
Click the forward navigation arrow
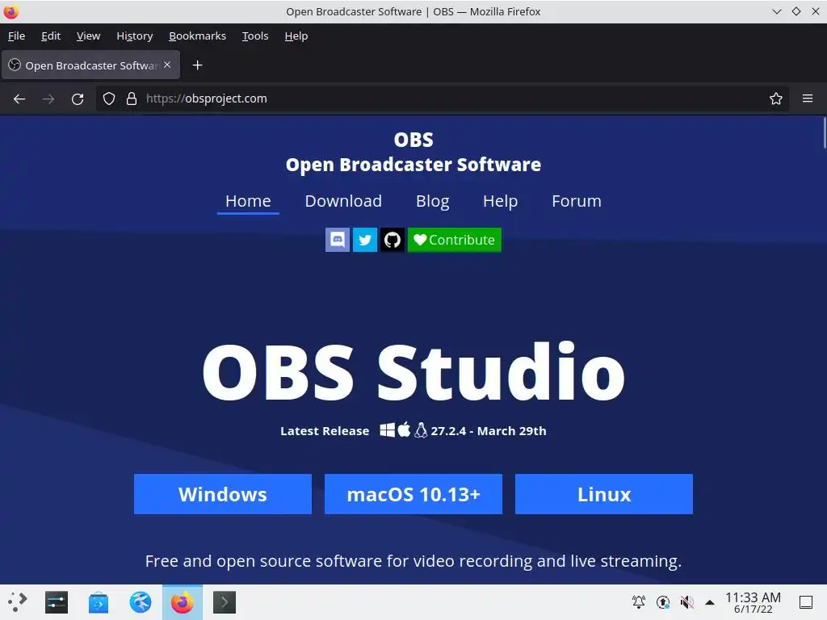click(x=48, y=98)
